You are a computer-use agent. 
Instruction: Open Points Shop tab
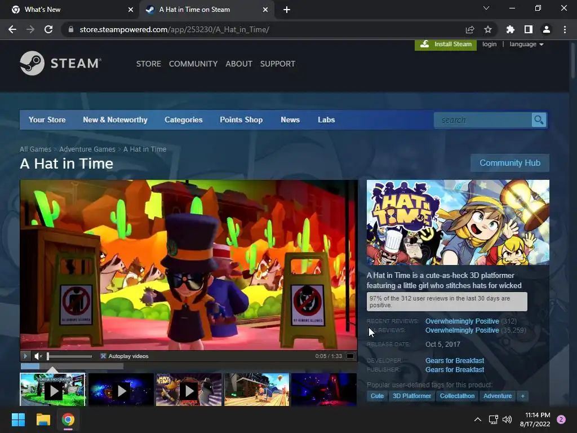241,120
